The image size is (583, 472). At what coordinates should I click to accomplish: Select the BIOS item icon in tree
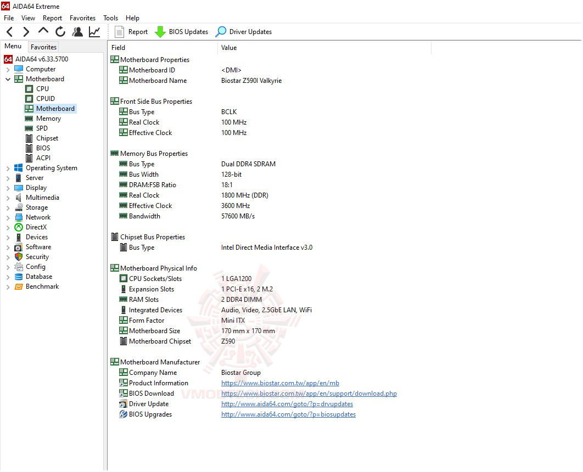click(x=29, y=148)
